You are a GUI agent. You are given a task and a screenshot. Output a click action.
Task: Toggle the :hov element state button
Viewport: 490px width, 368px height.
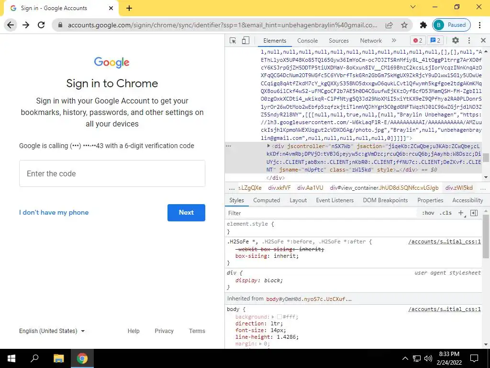pyautogui.click(x=428, y=213)
